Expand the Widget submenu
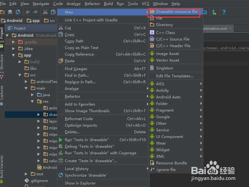 pos(176,150)
